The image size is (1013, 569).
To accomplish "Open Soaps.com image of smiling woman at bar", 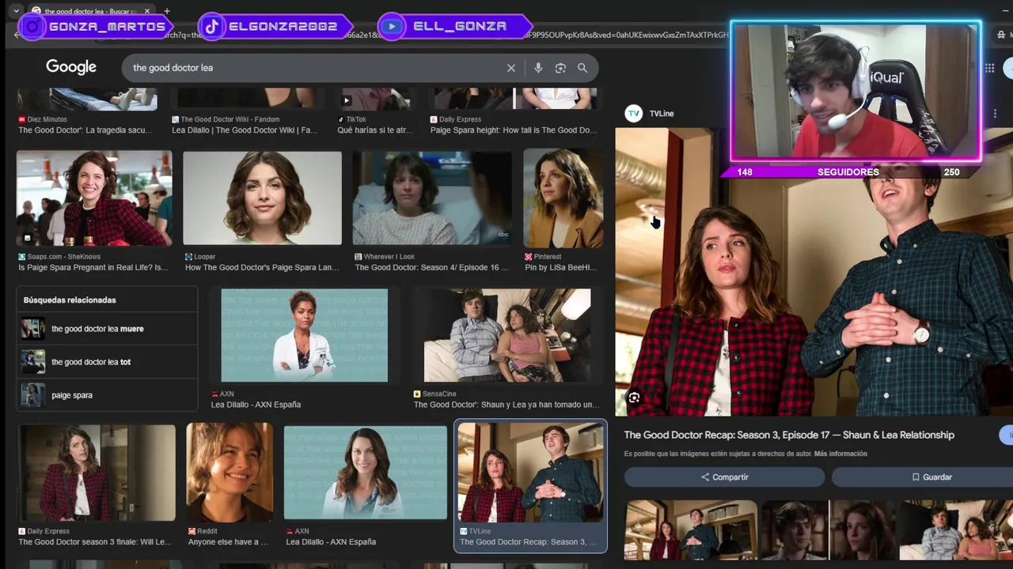I will point(94,198).
